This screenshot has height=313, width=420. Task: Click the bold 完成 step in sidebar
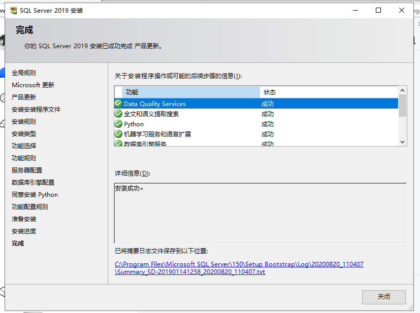(18, 244)
